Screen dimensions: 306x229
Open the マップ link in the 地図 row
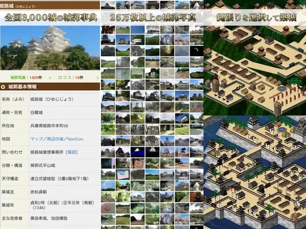36,139
